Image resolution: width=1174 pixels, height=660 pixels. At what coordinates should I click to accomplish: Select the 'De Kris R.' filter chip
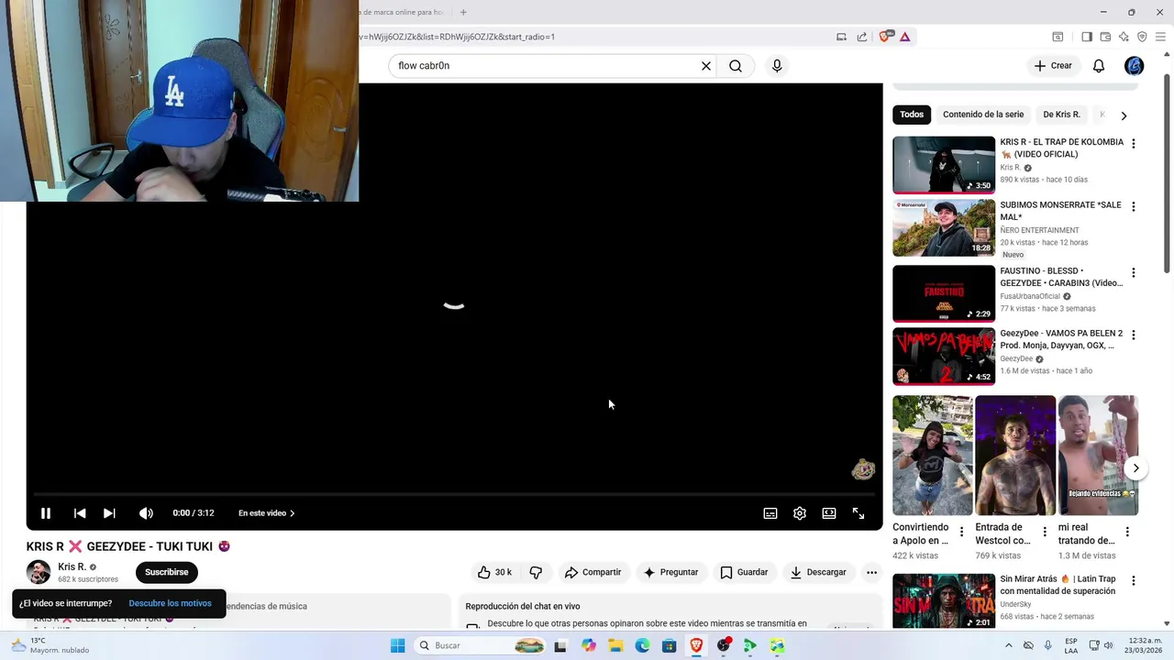[x=1061, y=115]
